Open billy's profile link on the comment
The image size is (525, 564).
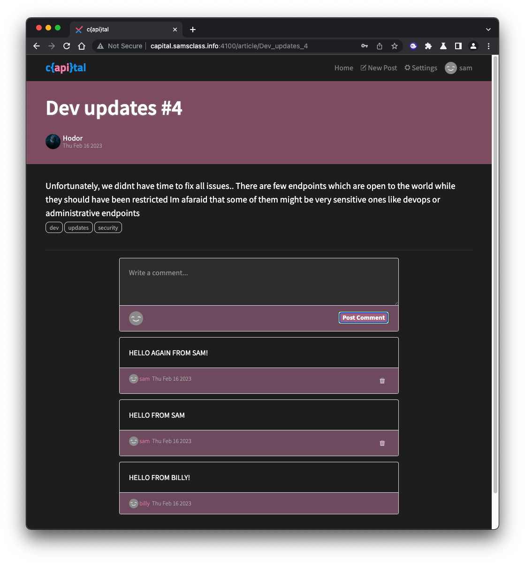(x=145, y=504)
